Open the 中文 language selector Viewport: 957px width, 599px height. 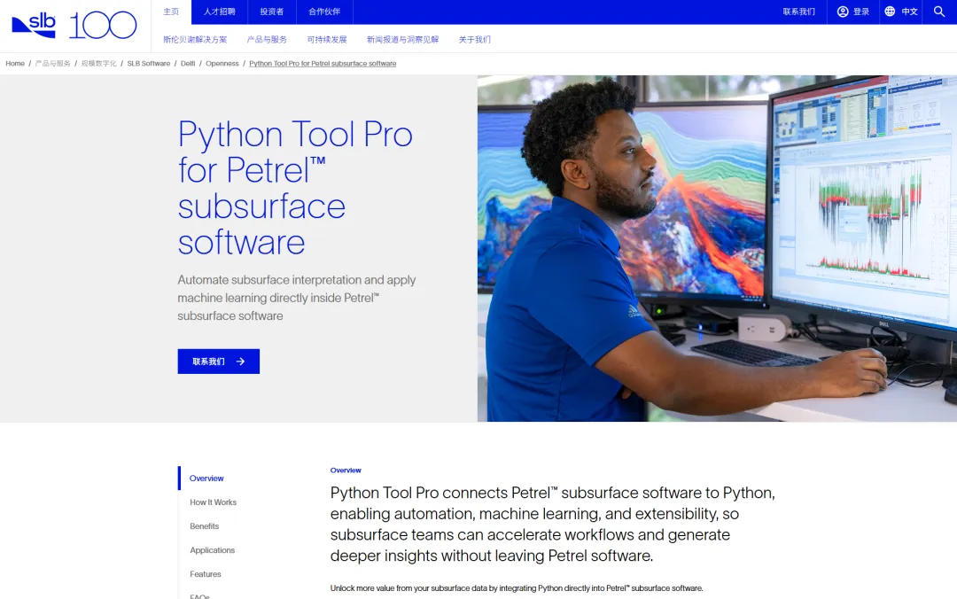click(x=909, y=12)
